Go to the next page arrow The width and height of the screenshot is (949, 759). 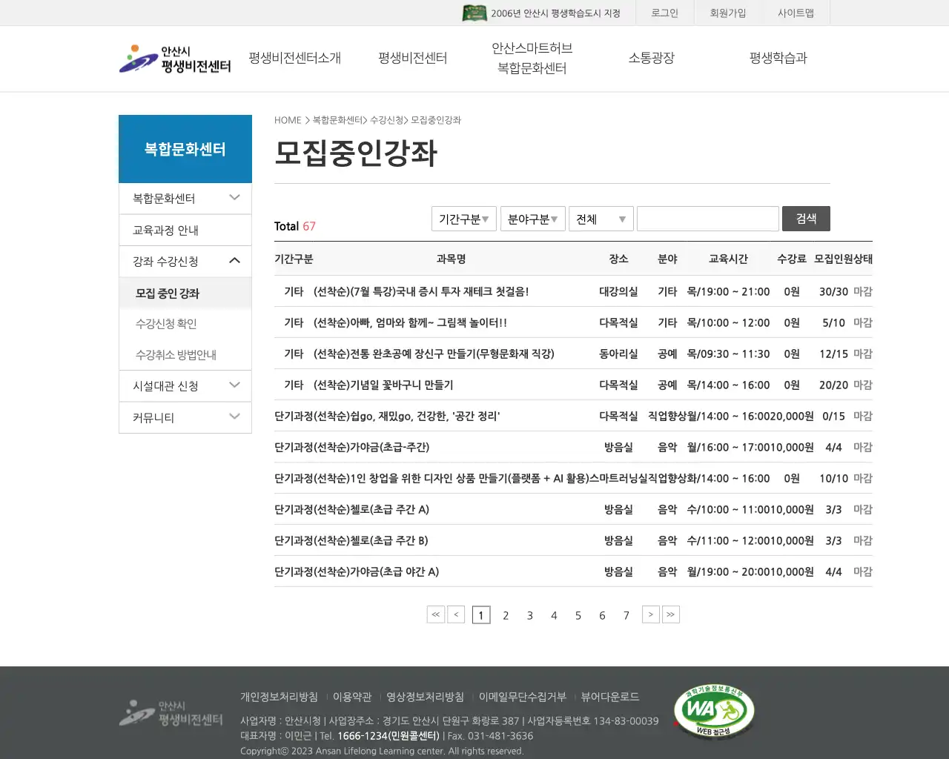click(650, 614)
